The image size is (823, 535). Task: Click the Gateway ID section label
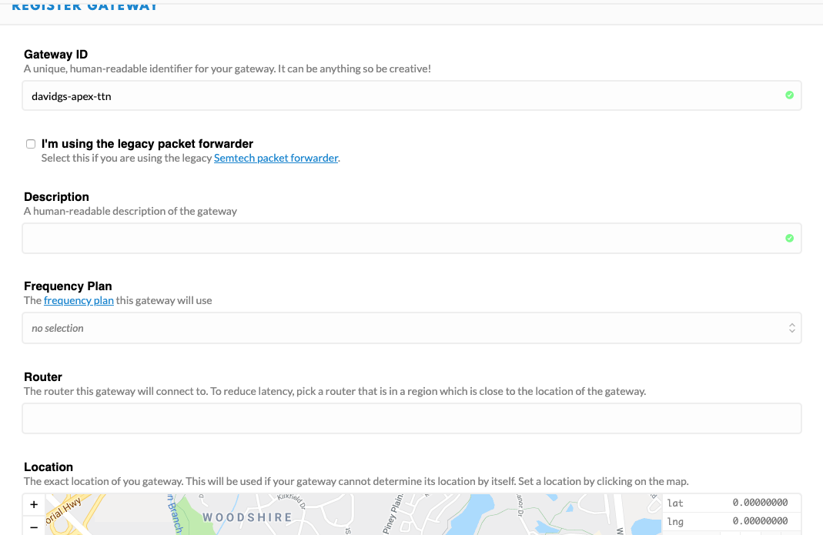(55, 55)
